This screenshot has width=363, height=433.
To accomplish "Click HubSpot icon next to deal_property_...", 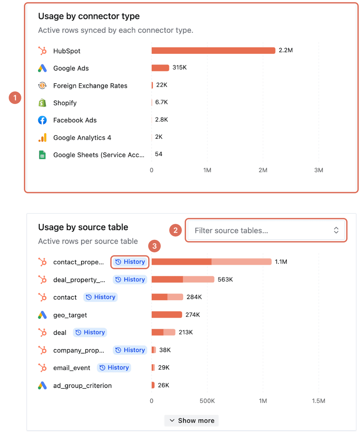I will 42,279.
